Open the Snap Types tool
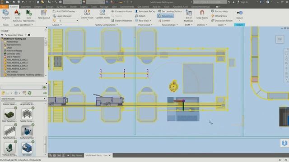289x162 pixels. 202,15
